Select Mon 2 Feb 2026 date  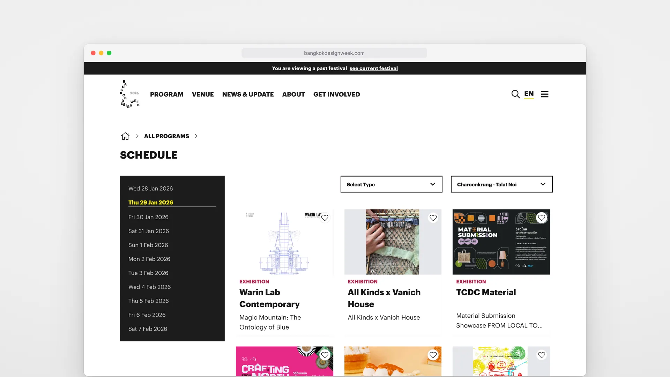pos(149,259)
